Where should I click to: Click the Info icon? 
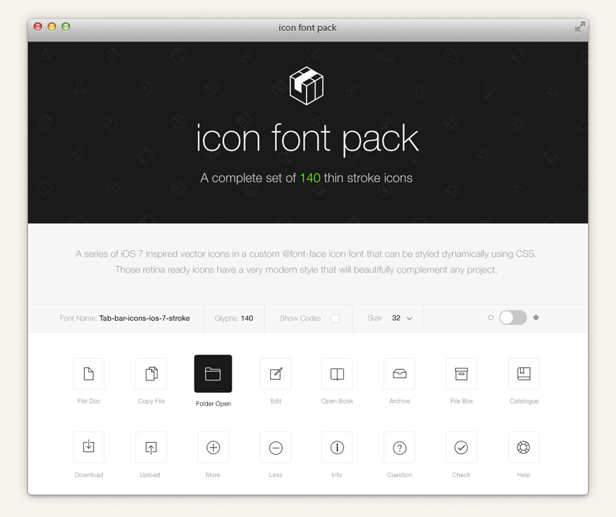pos(337,447)
